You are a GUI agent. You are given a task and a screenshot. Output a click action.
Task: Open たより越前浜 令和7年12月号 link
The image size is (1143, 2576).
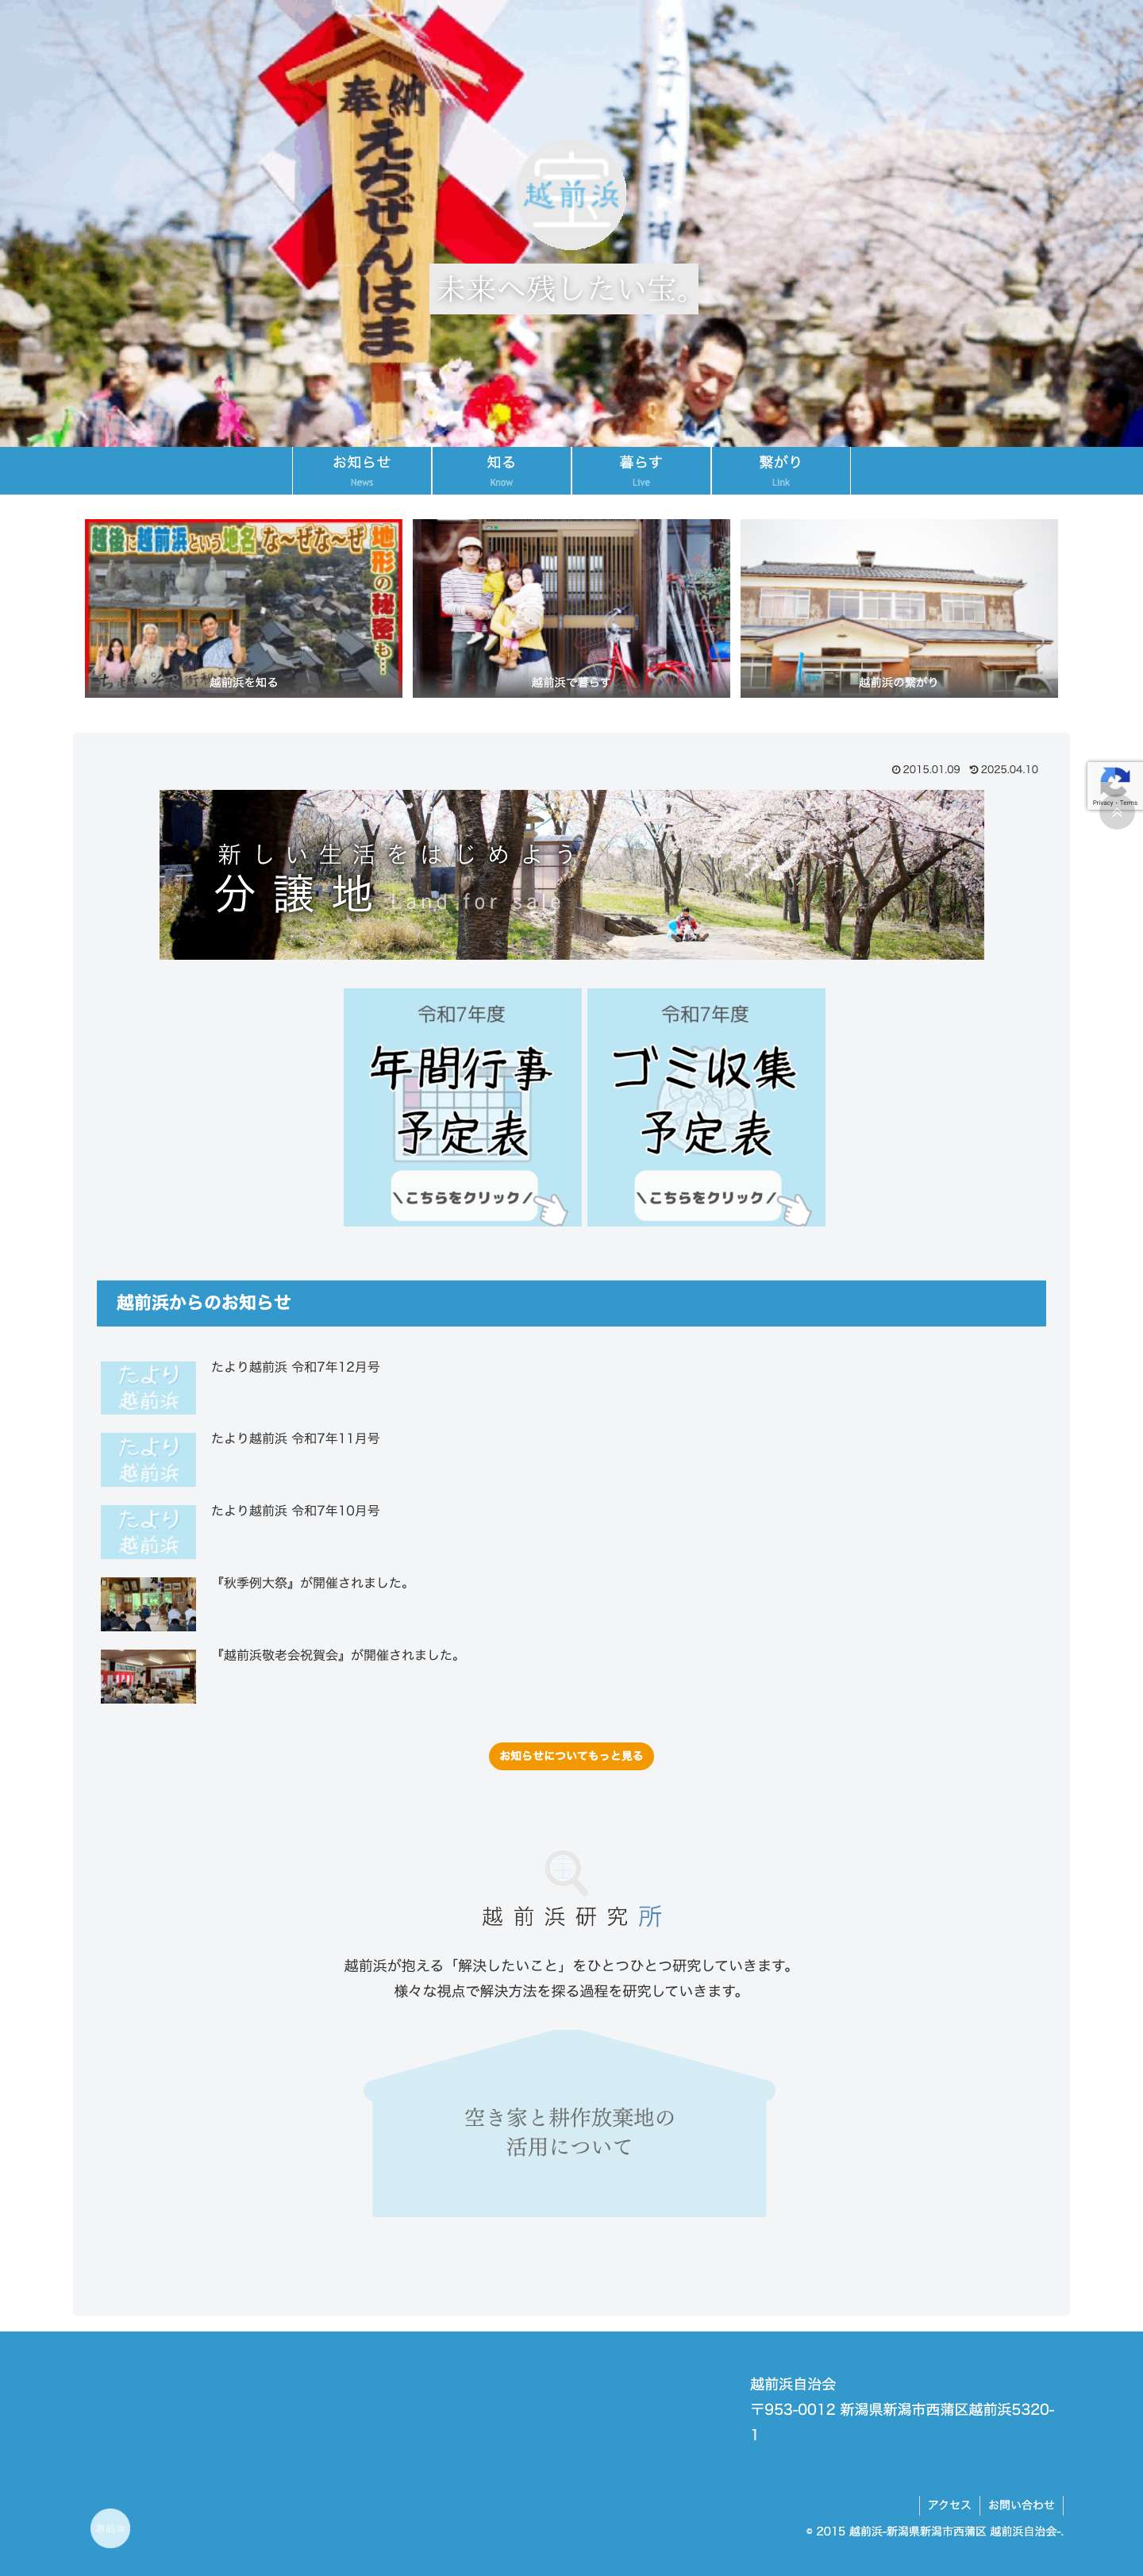tap(295, 1367)
